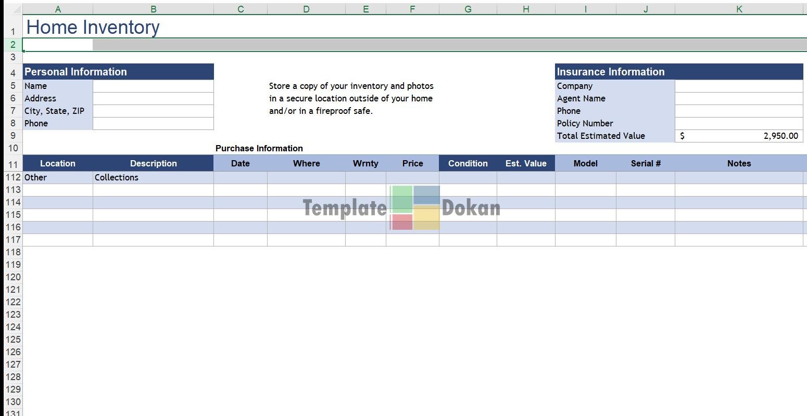
Task: Click the Agent Name entry cell
Action: coord(738,98)
